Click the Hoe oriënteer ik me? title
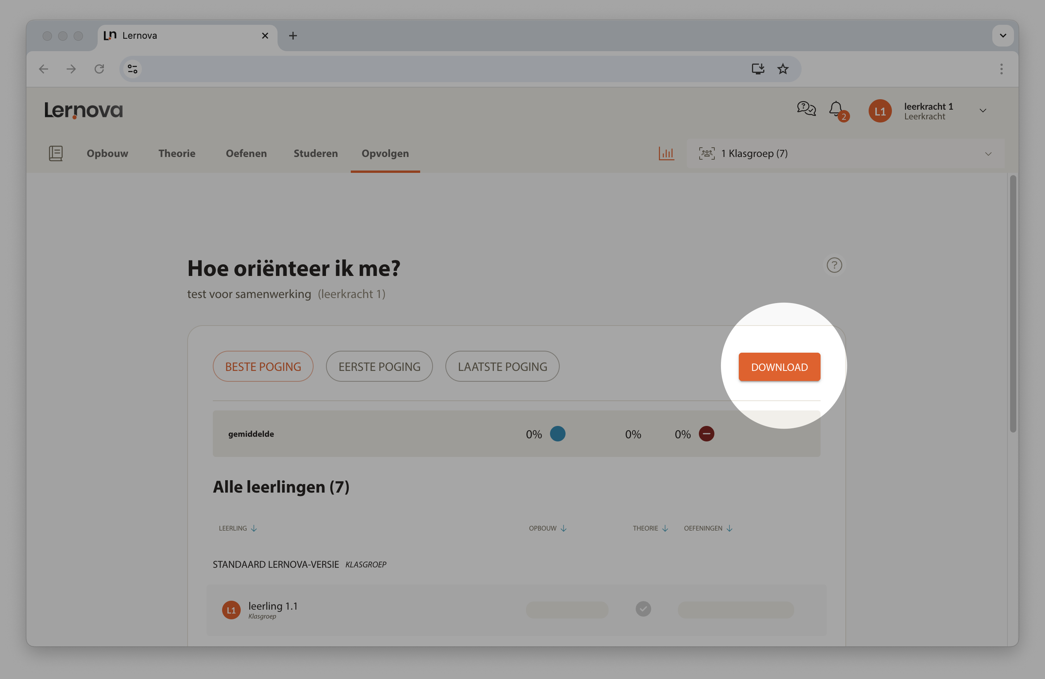This screenshot has height=679, width=1045. coord(294,268)
